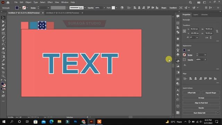Click Start Global Edit button
222x125 pixels.
tap(199, 113)
